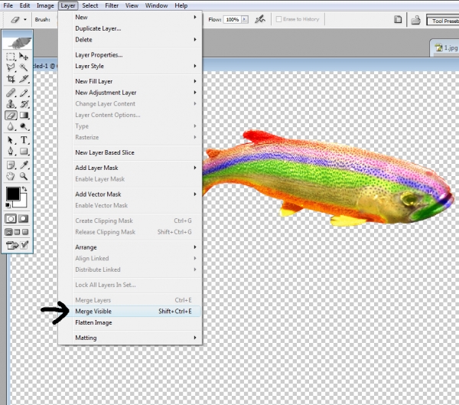Select the Hand tool
459x405 pixels.
11,176
